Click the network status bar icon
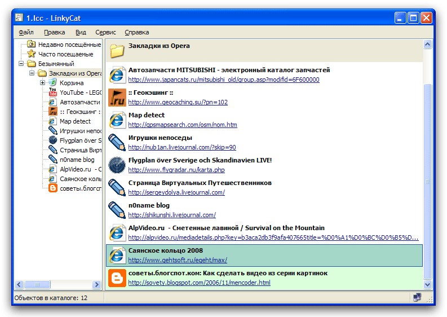Screen dimensions: 447x317 (417, 297)
